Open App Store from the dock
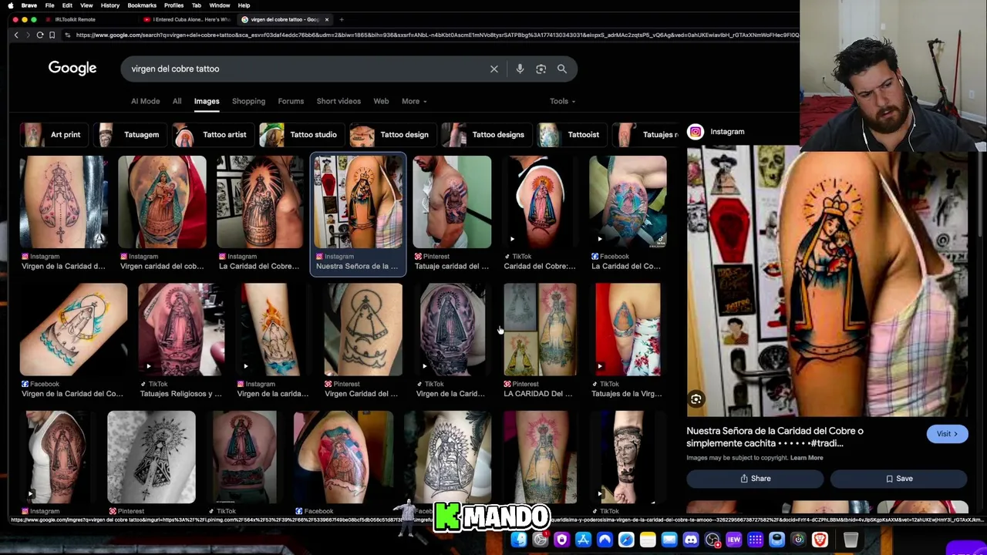The image size is (987, 555). click(583, 540)
